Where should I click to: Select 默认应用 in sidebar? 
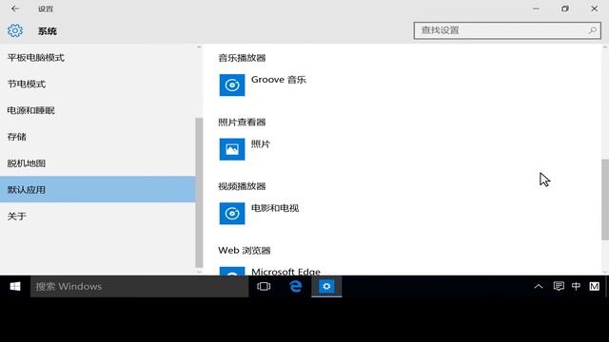(97, 190)
